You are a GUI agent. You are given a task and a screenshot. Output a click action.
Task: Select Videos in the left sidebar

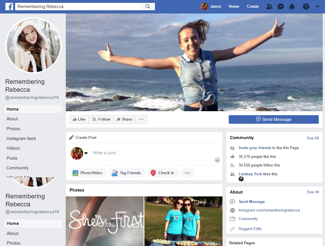point(13,148)
